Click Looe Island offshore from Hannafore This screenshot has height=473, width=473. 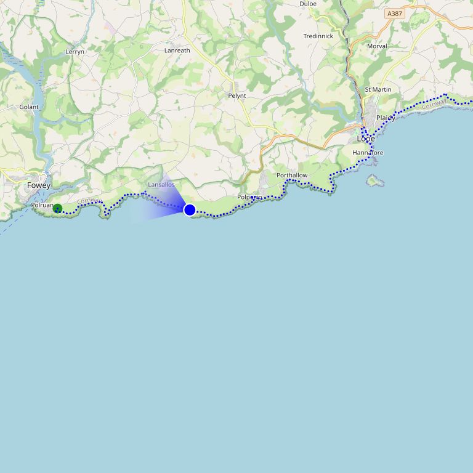click(375, 180)
